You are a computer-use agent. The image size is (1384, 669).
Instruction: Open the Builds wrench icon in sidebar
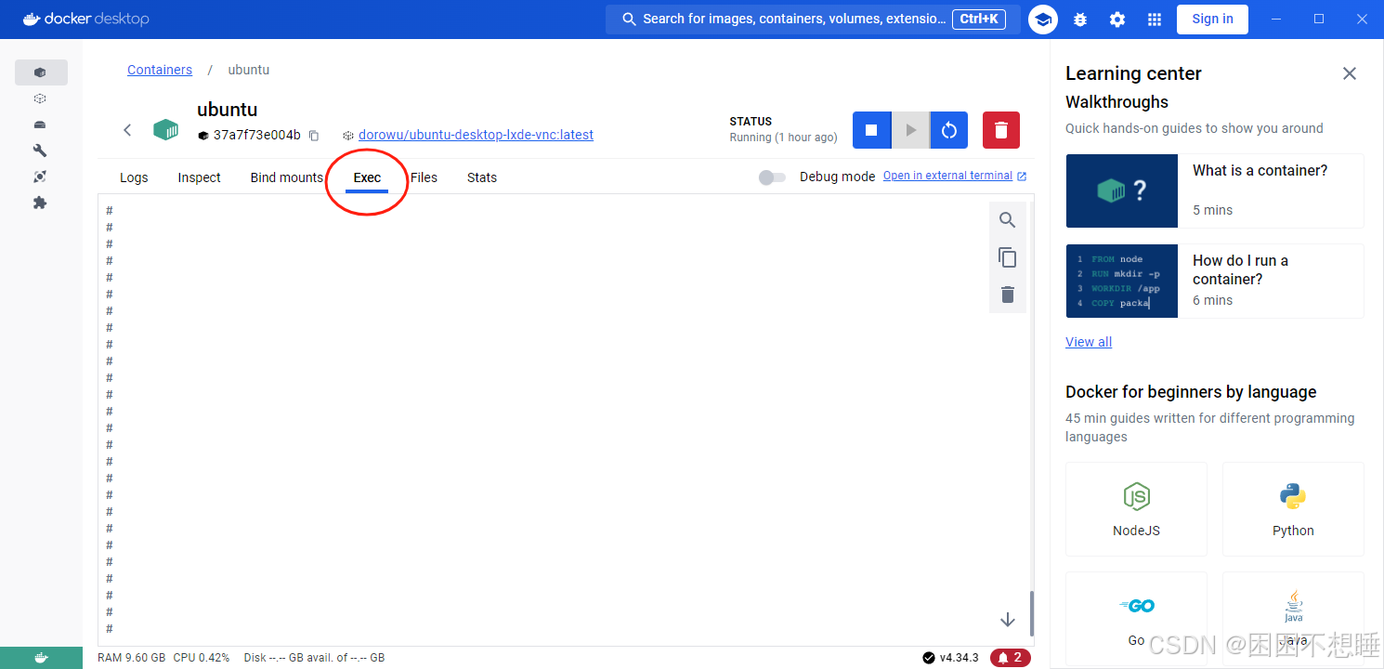coord(40,151)
